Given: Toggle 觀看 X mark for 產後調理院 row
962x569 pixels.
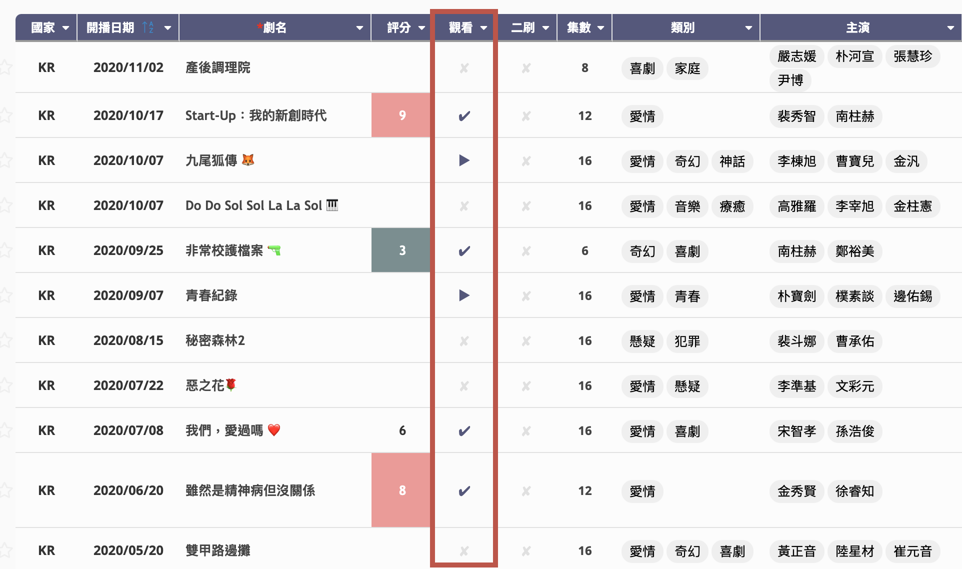Looking at the screenshot, I should [x=464, y=68].
